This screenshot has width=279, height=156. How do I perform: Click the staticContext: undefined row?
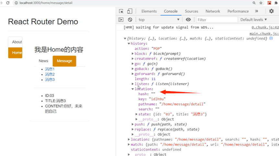pos(156,150)
